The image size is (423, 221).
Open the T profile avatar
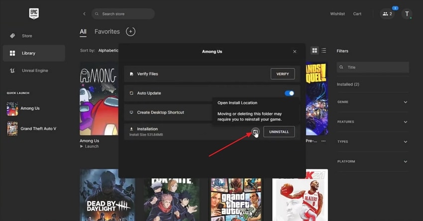(x=407, y=14)
